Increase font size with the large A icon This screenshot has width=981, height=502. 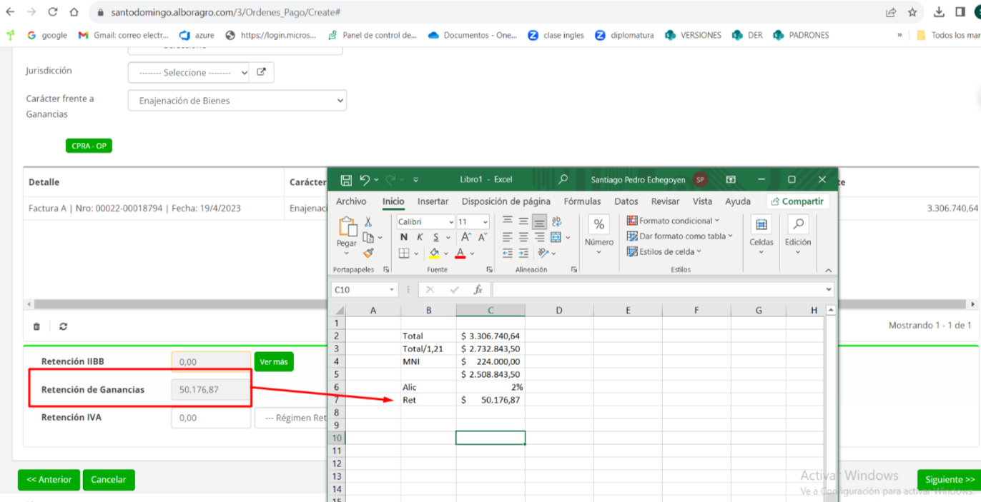click(x=465, y=237)
